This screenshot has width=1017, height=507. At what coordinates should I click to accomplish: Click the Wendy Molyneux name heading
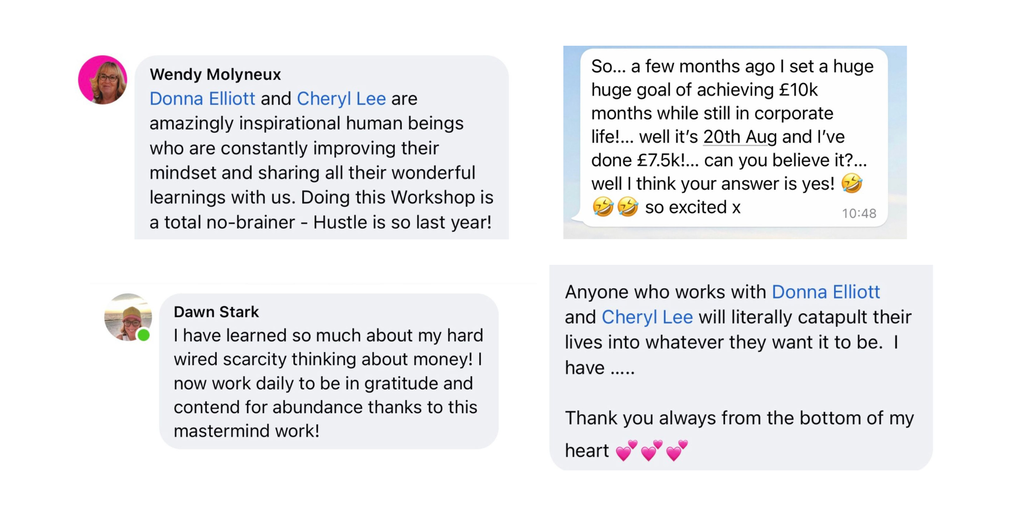point(215,74)
